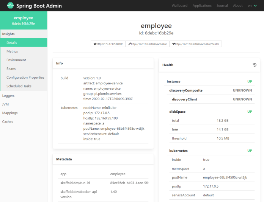
Task: Open Environment in the sidebar
Action: 24,60
